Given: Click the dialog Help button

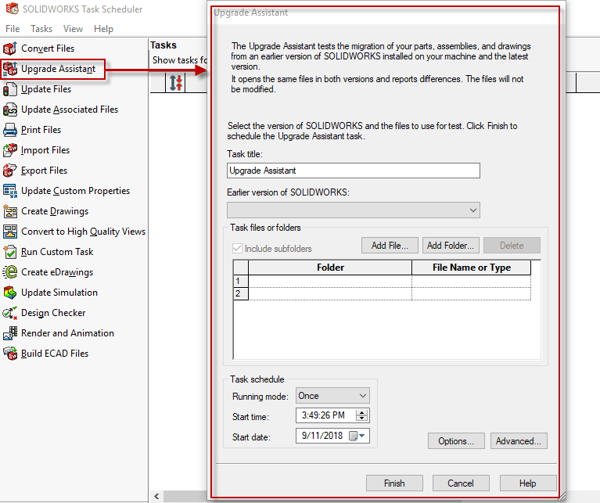Looking at the screenshot, I should point(527,483).
